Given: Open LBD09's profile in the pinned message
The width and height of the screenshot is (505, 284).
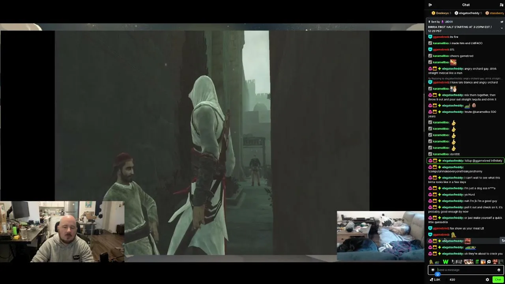Looking at the screenshot, I should coord(448,22).
